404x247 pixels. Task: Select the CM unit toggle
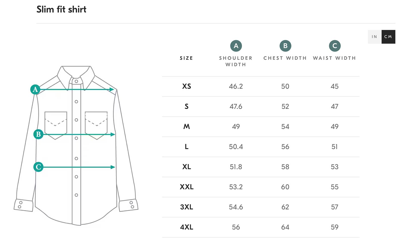[x=388, y=37]
